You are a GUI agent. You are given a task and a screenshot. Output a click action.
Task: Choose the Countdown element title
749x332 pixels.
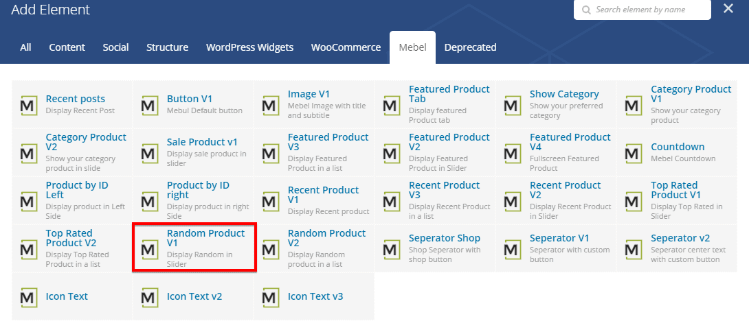678,147
